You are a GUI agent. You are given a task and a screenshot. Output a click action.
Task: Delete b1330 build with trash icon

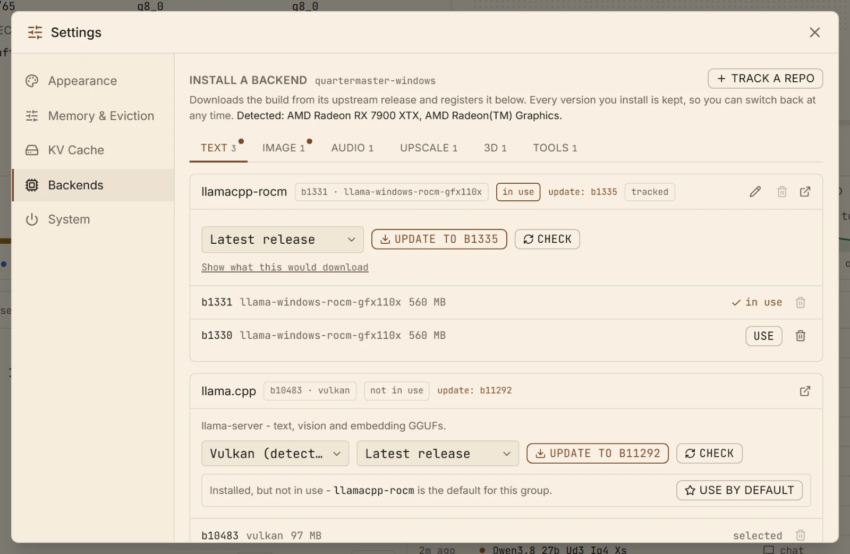pyautogui.click(x=801, y=336)
